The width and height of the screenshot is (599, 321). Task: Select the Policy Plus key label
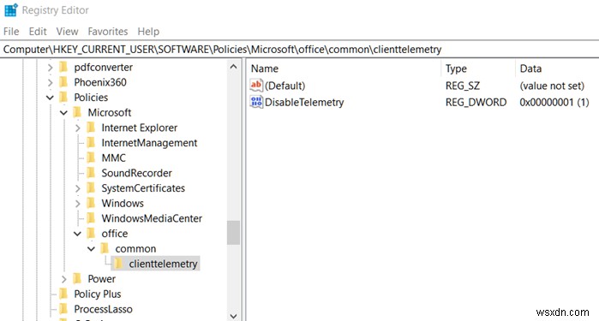[x=98, y=294]
